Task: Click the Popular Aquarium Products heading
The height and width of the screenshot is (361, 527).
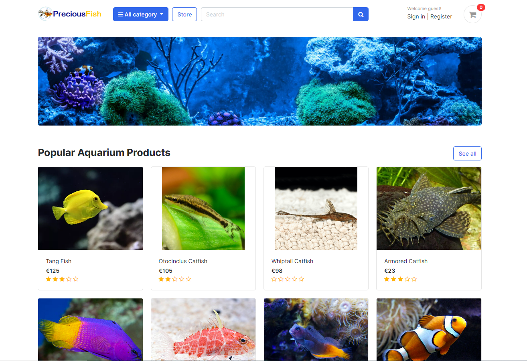Action: (x=104, y=153)
